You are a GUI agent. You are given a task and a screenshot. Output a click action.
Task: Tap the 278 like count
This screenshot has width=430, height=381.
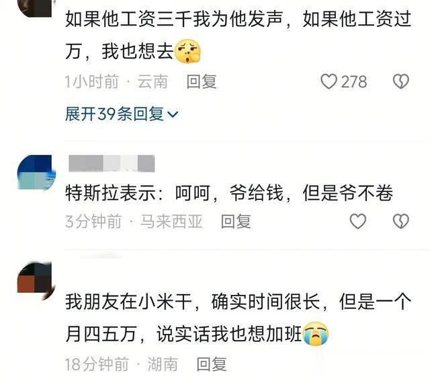point(354,82)
